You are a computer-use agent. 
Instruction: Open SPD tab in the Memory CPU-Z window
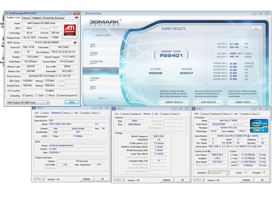pos(156,114)
